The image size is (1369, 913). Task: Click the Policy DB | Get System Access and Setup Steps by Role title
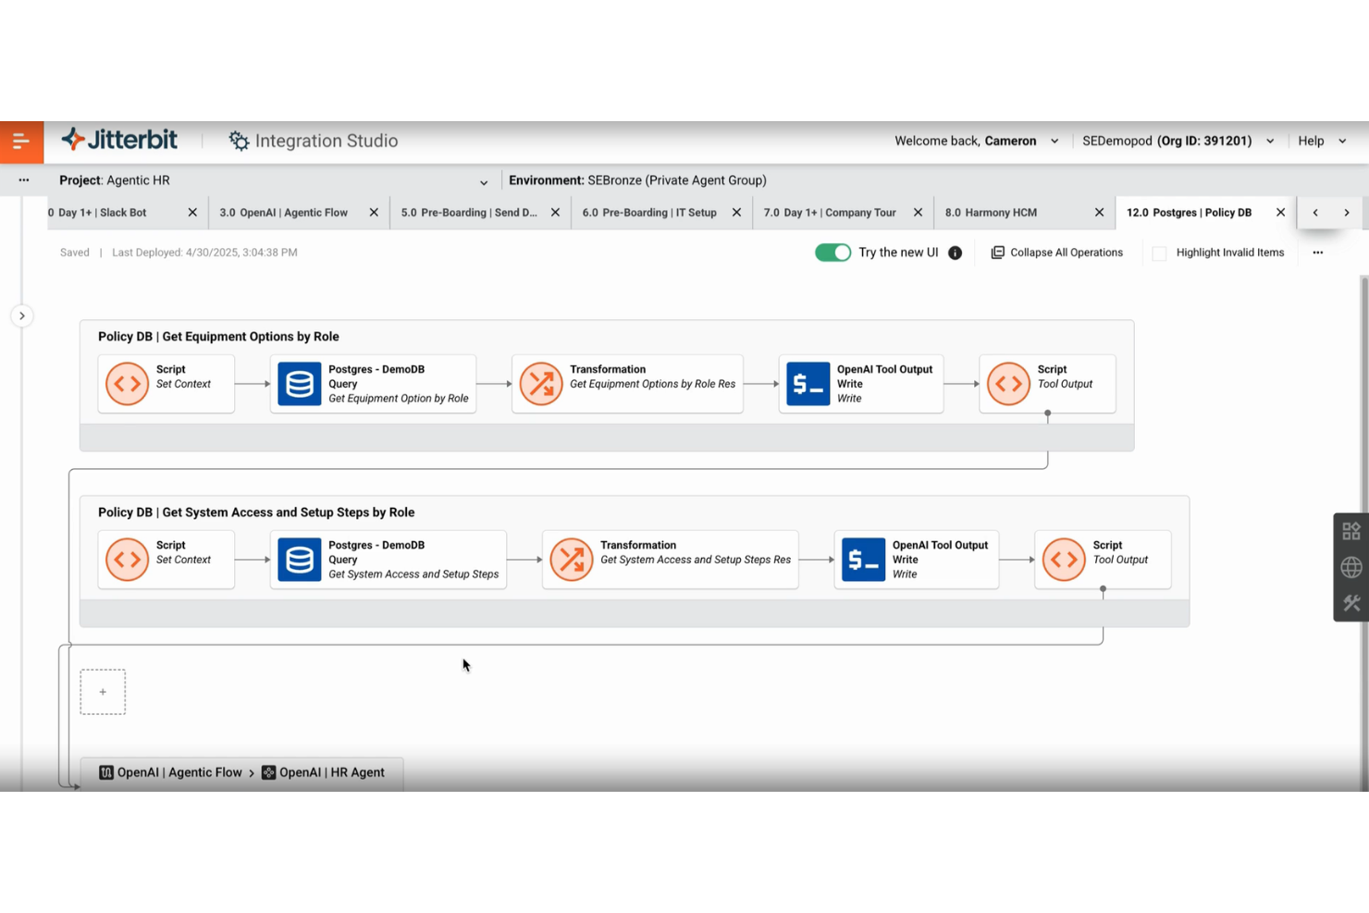256,512
